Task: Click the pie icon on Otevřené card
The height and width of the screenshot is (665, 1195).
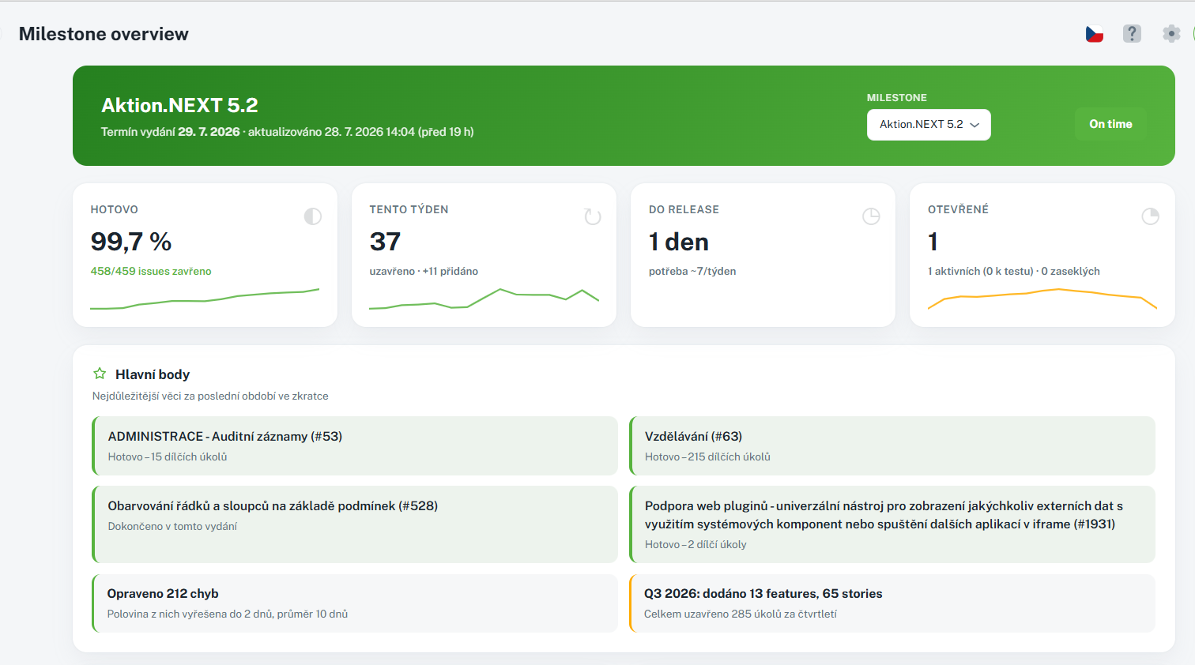Action: (x=1150, y=216)
